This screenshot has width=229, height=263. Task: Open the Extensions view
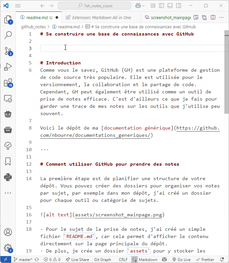[x=8, y=83]
